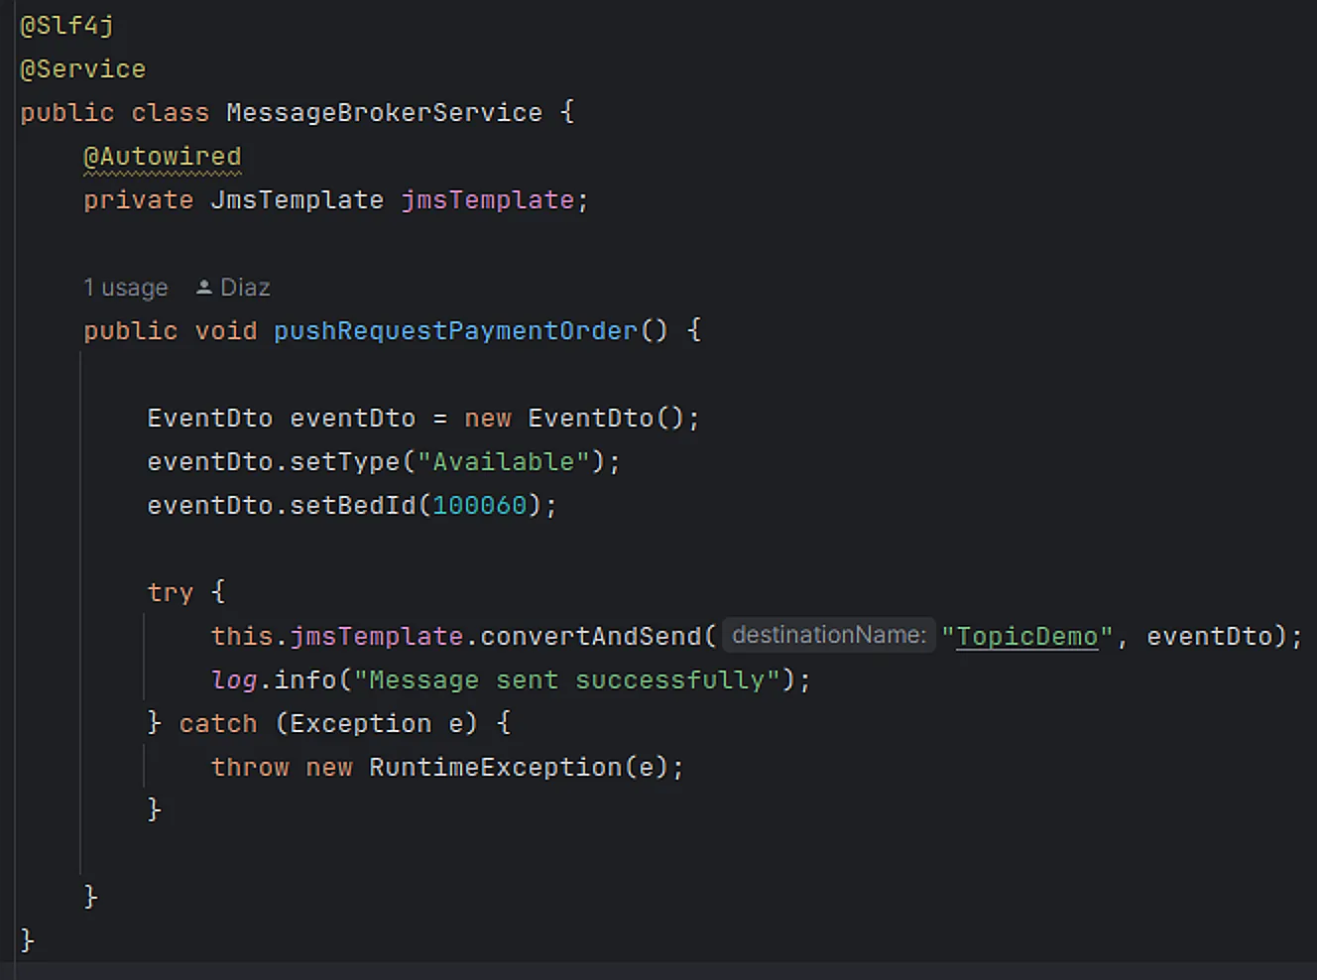Select the MessageBrokerService class name

pyautogui.click(x=384, y=113)
